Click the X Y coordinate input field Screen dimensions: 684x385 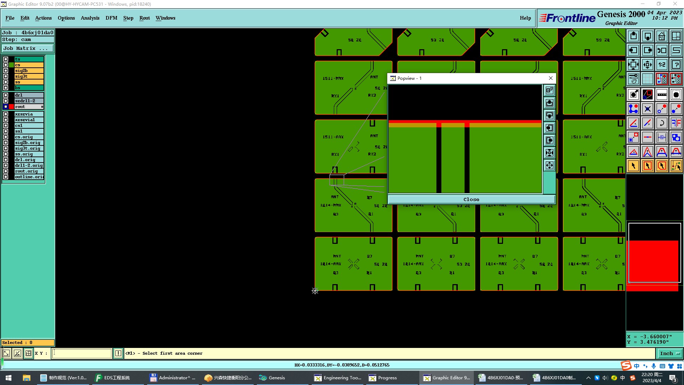click(x=82, y=353)
